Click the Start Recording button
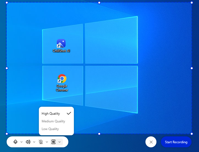The width and height of the screenshot is (199, 152). click(x=176, y=142)
